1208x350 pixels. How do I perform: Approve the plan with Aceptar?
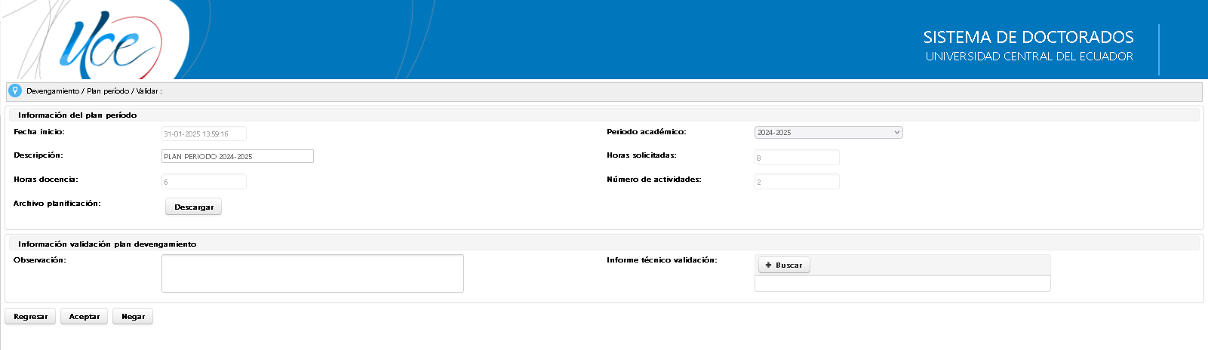85,317
